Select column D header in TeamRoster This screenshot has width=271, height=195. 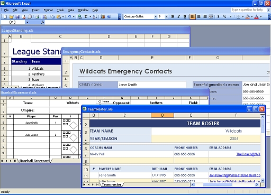pos(162,115)
